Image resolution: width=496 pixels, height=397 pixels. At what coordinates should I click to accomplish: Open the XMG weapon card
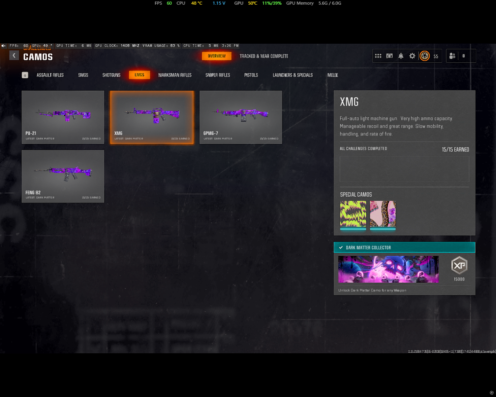[x=152, y=117]
